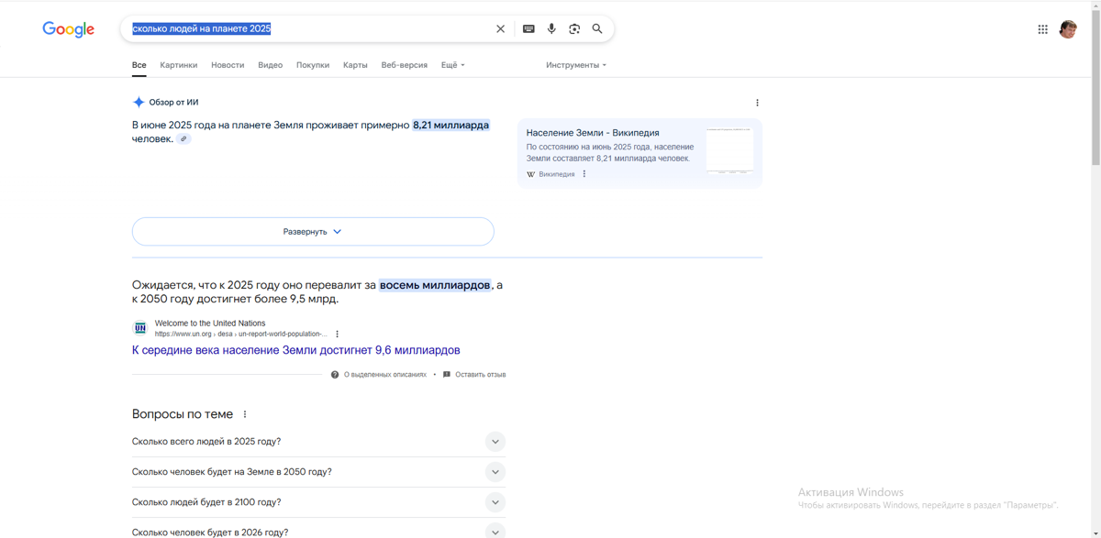Click highlighted text 'восемь миллиардов'
1101x538 pixels.
point(435,285)
